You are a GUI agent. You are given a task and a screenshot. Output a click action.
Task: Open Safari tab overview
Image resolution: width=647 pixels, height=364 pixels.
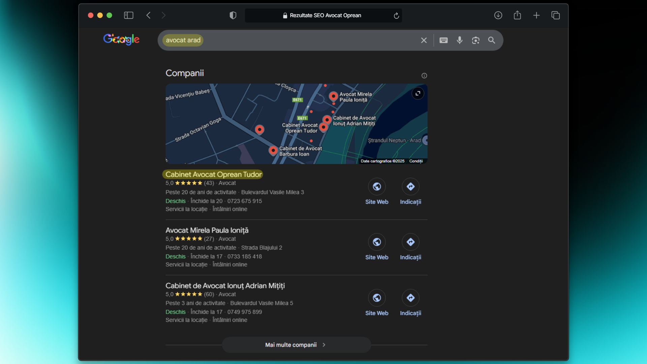tap(555, 15)
